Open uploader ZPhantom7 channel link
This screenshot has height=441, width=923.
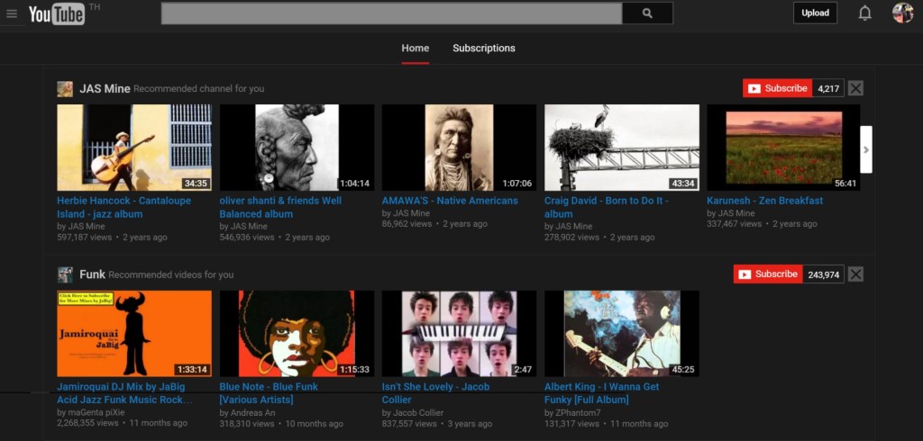click(578, 412)
